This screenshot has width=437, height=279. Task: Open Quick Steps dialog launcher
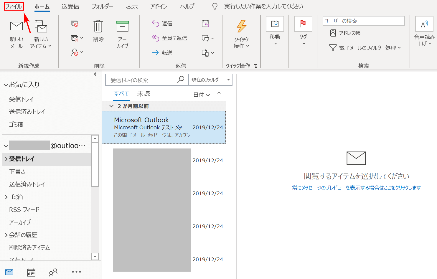[255, 66]
